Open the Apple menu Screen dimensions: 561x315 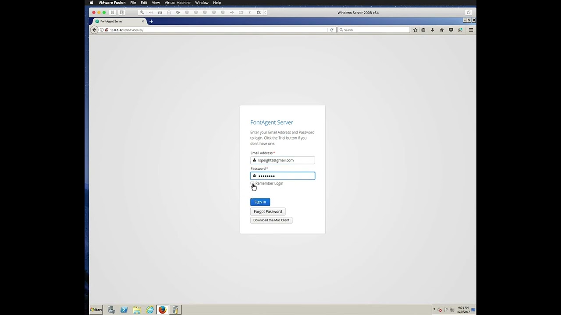(92, 3)
